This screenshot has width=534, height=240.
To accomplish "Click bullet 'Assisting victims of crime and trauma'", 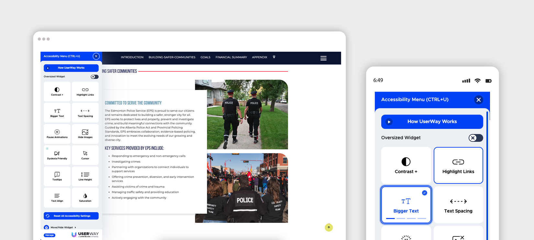I will point(138,187).
